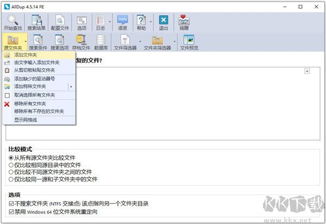Select 仅比较同一源和子文件夹中的文件 radio option
The image size is (326, 224).
coord(11,179)
